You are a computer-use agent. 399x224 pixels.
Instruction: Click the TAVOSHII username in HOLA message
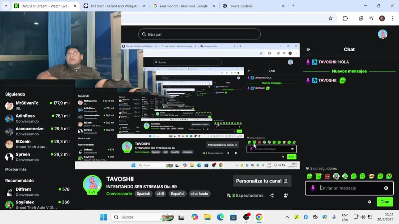click(328, 62)
